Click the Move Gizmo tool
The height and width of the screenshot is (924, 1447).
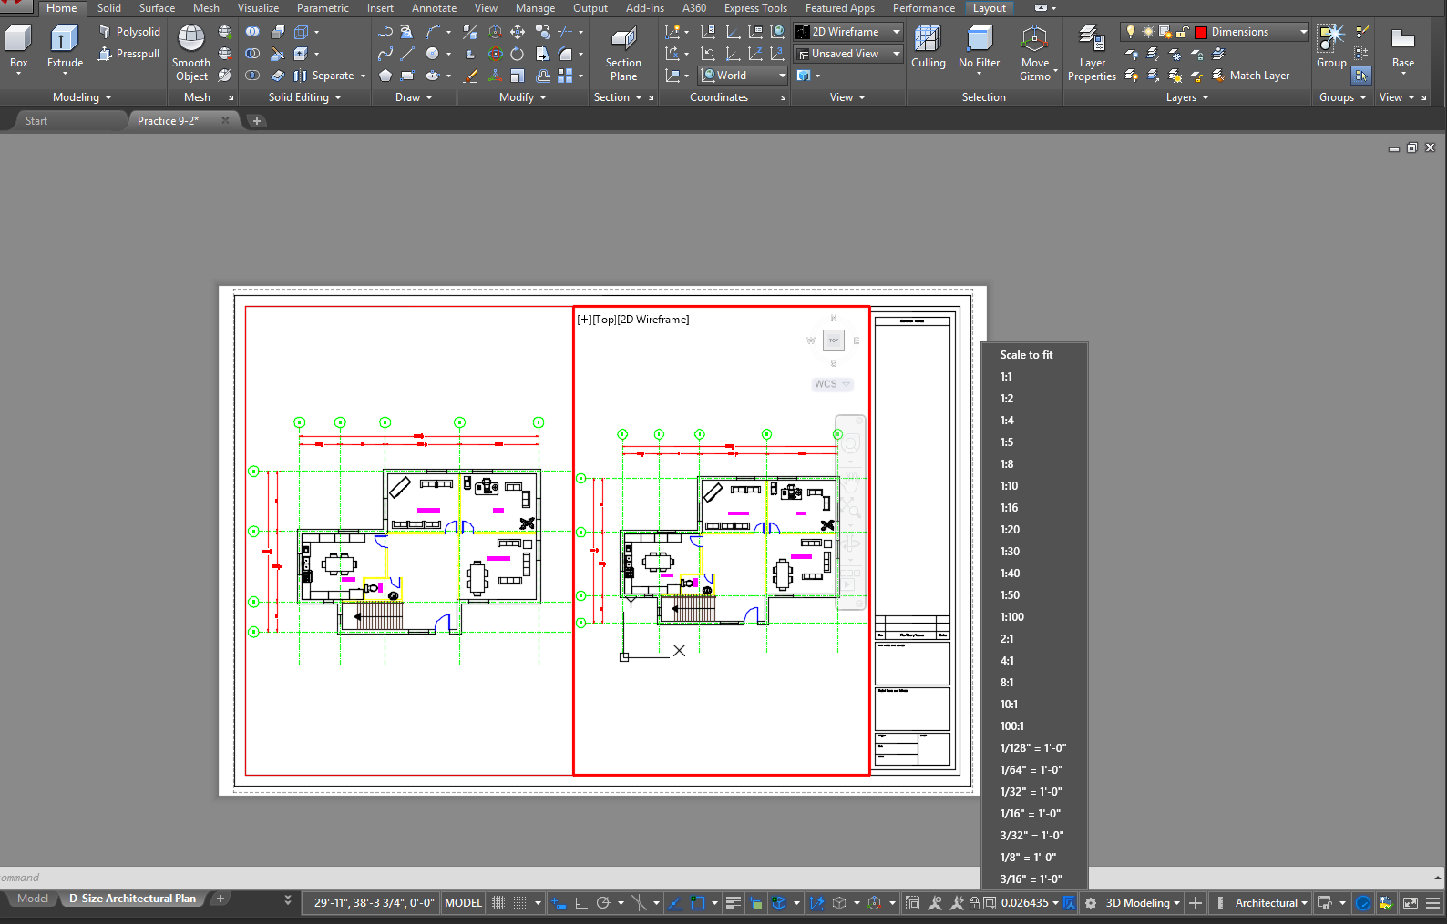click(x=1034, y=53)
